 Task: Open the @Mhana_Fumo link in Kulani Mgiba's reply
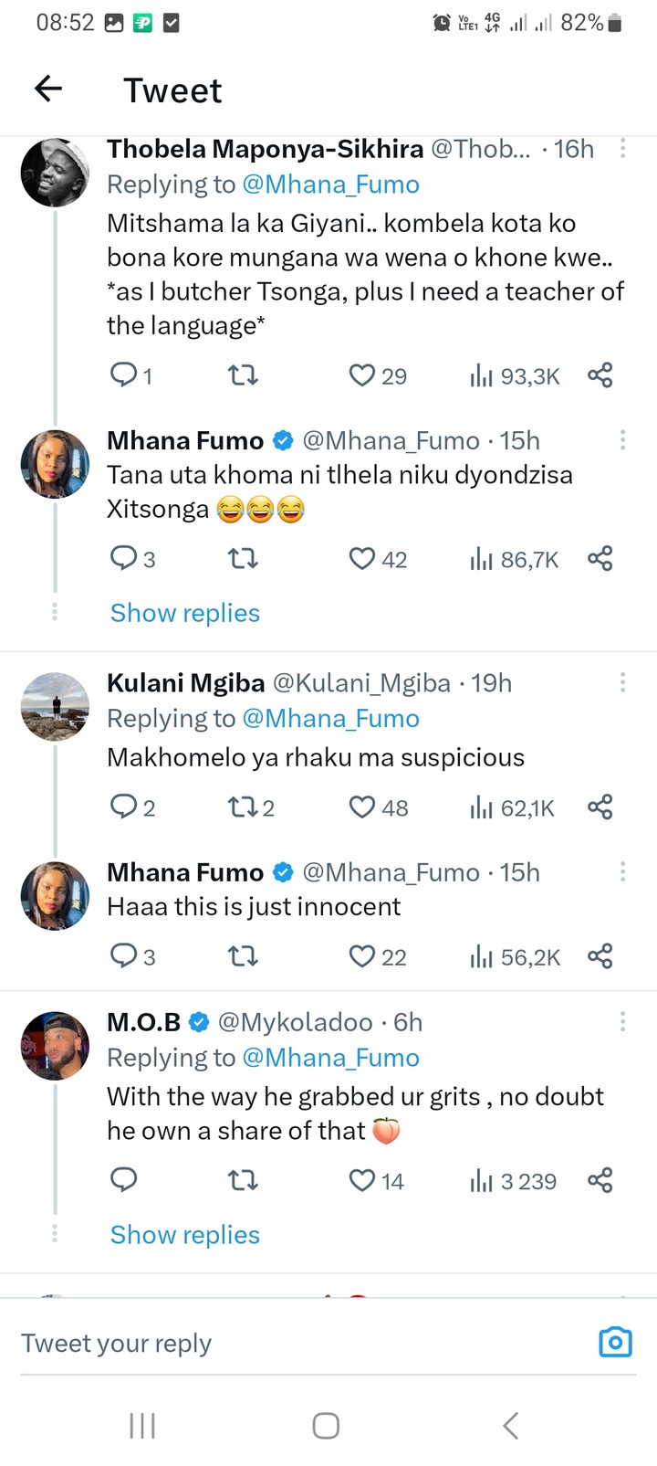[x=330, y=719]
